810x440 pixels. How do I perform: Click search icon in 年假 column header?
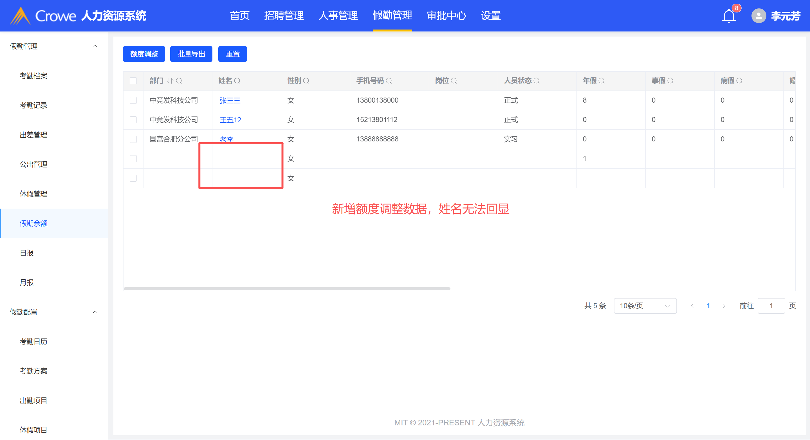point(602,81)
